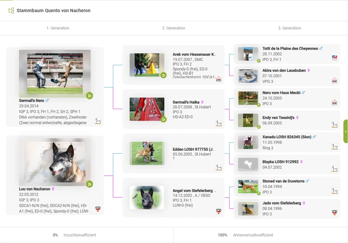Viewport: 348px width, 243px height.
Task: Click play icon on Arek vom Hessenauer thumbnail
Action: (x=163, y=75)
